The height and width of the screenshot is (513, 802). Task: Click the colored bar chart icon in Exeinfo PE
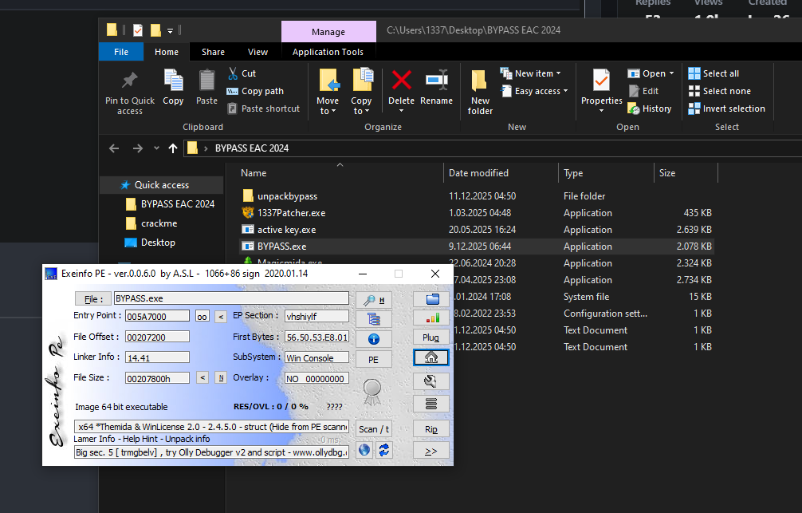tap(431, 318)
